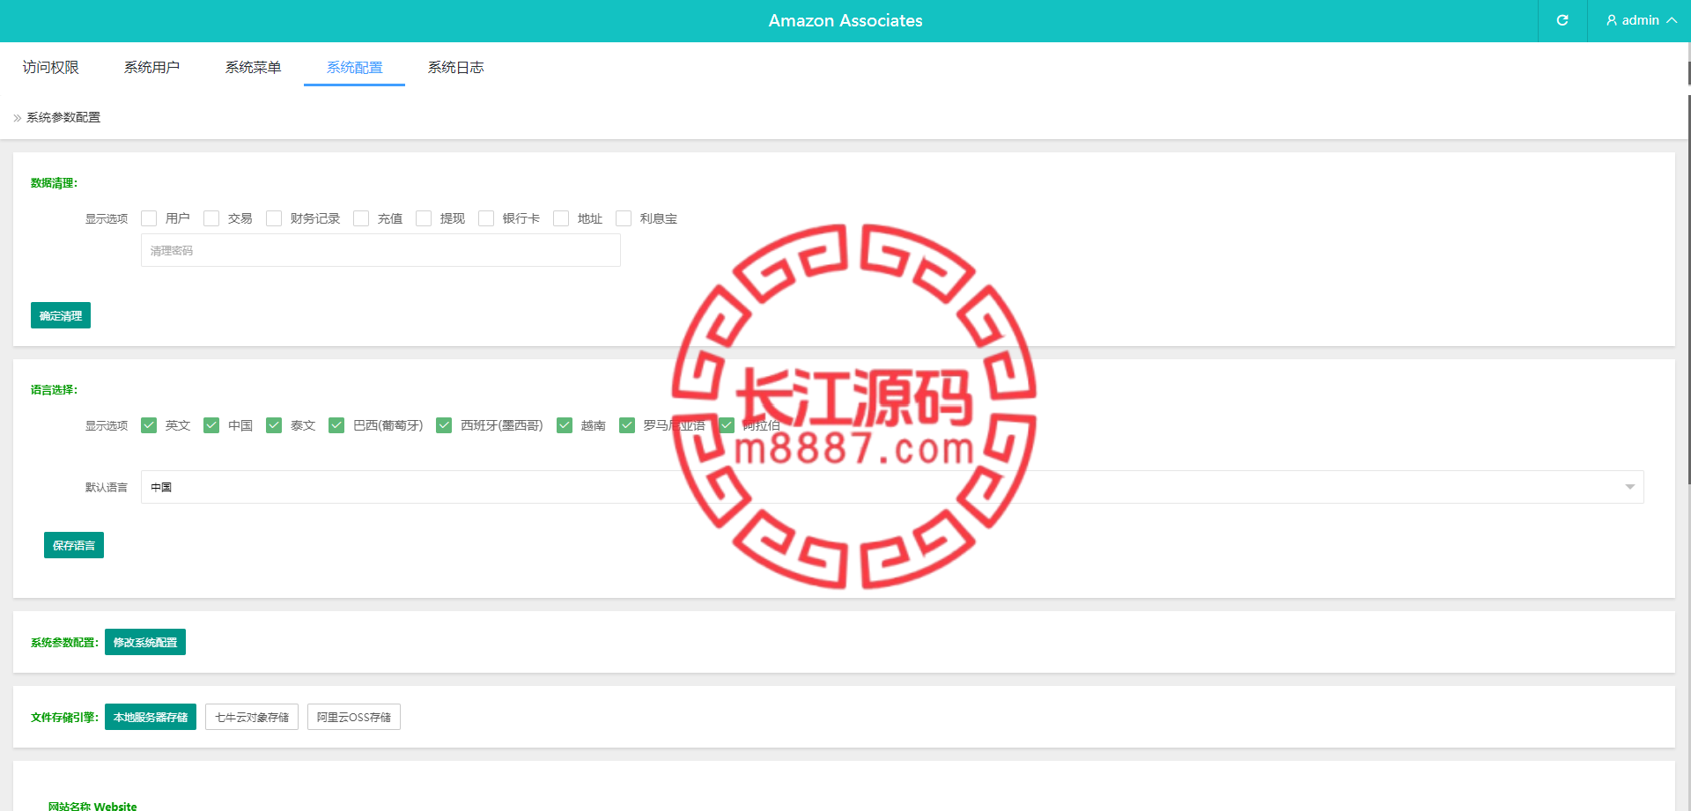
Task: Select the 系统配置 tab
Action: click(354, 67)
